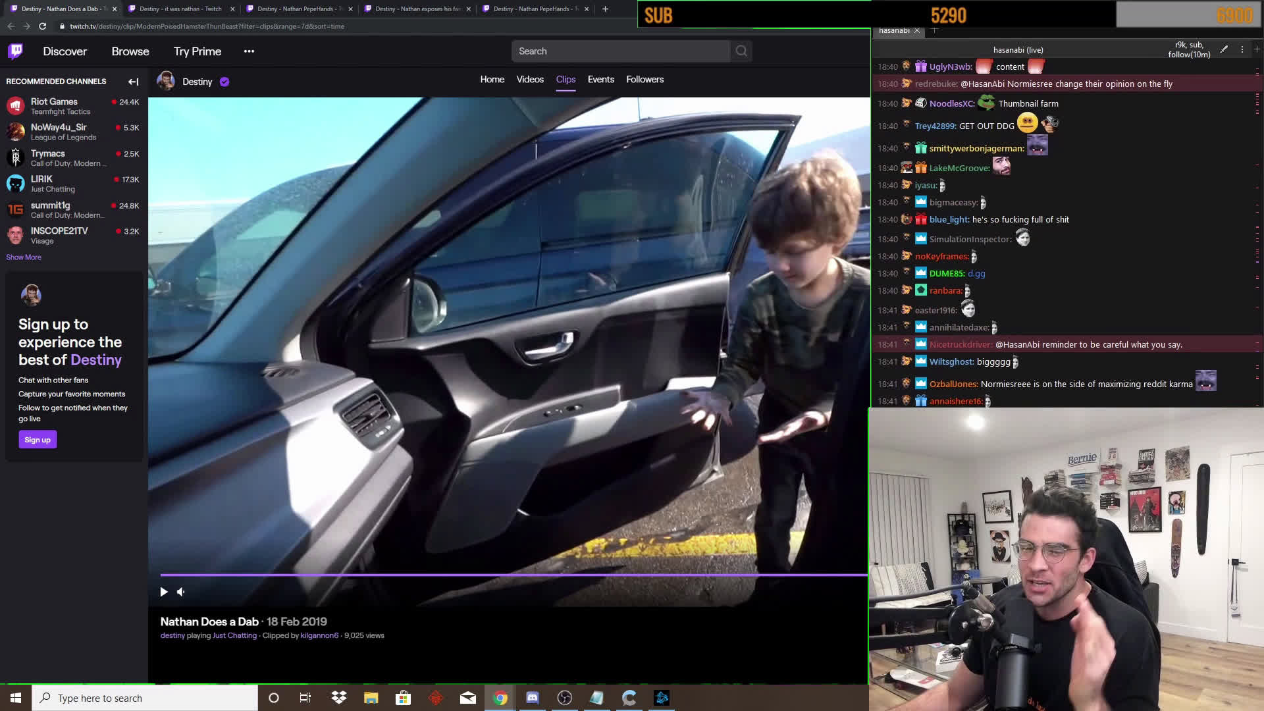Open chat vertical dots options menu

(1242, 49)
